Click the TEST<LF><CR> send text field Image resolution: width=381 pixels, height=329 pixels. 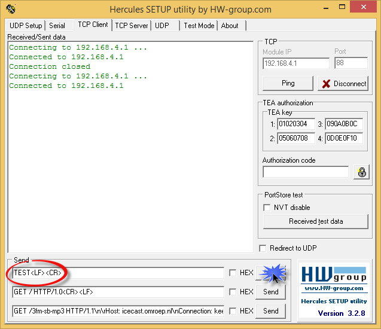(x=118, y=273)
